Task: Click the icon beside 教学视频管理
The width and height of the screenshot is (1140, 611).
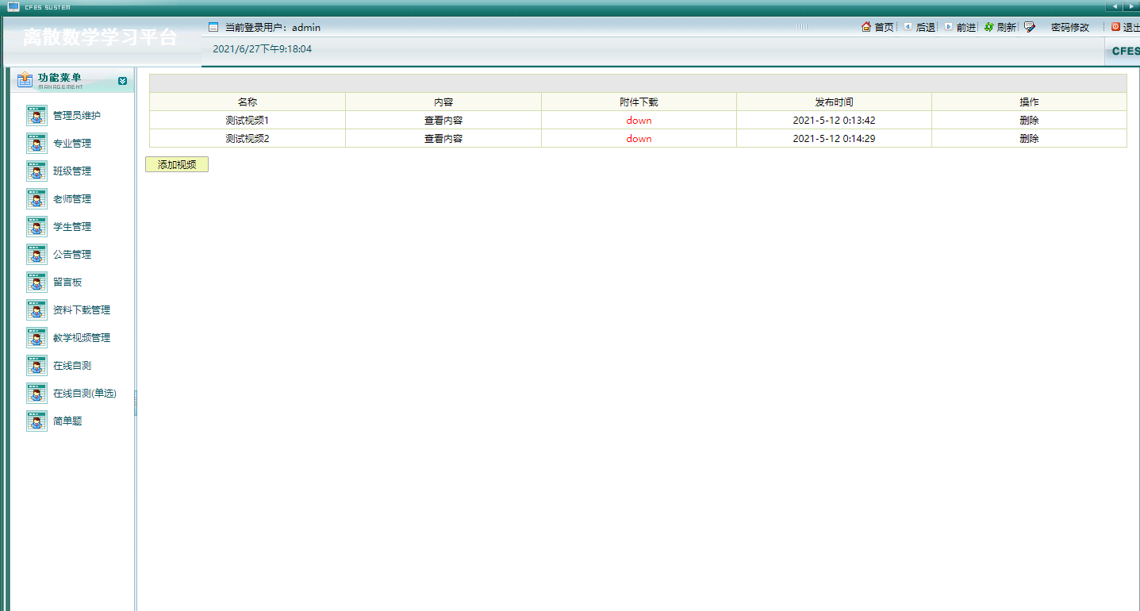Action: (36, 338)
